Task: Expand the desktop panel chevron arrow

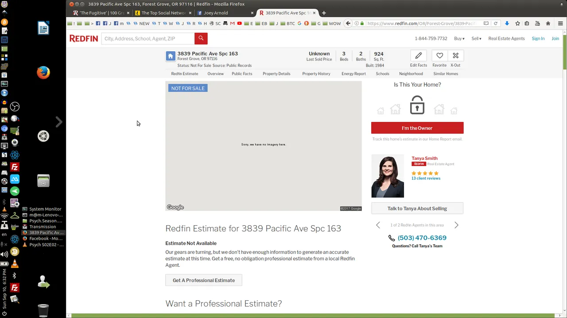Action: coord(59,122)
